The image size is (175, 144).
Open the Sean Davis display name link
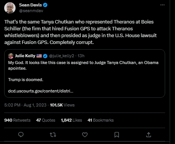[30, 5]
